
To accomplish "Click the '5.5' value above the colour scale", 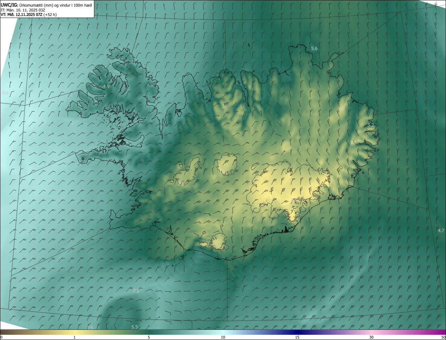I will tap(134, 327).
